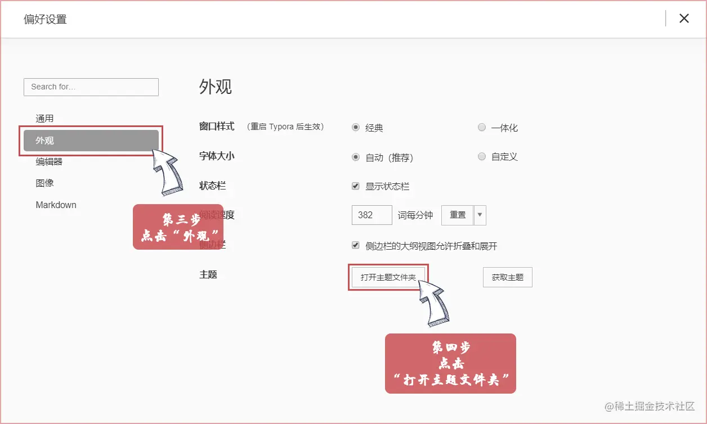707x424 pixels.
Task: Switch to the 编辑器 settings category
Action: pos(49,162)
